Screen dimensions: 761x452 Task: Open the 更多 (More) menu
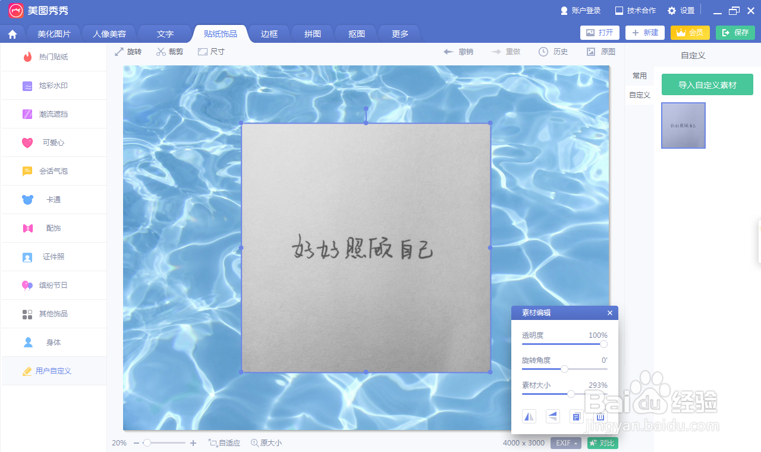point(399,34)
